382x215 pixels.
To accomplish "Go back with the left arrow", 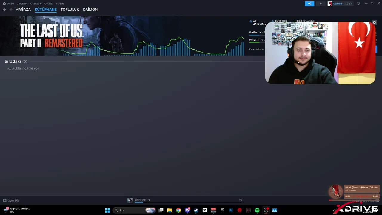I will tap(4, 10).
